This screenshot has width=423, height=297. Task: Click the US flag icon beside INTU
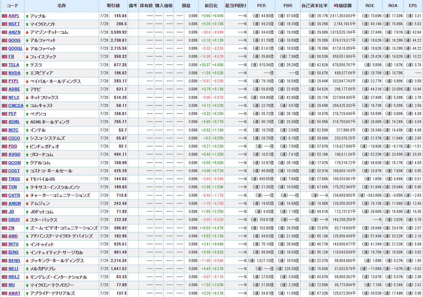coord(4,244)
